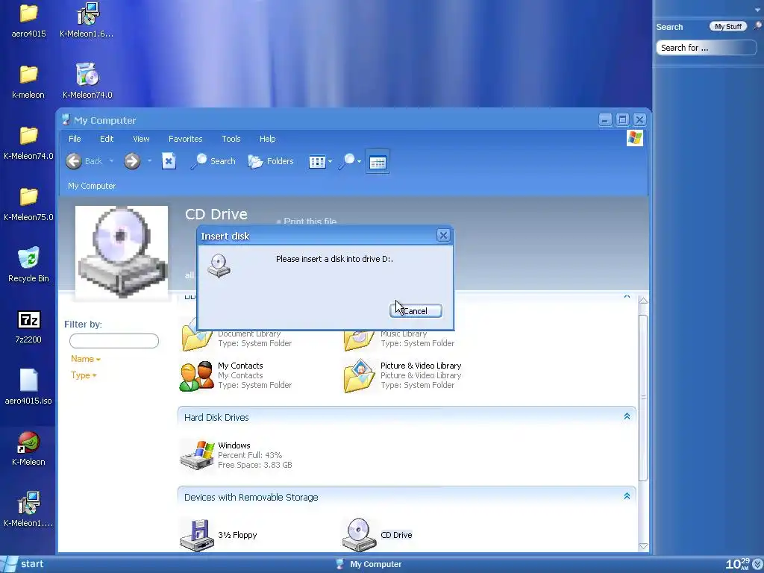This screenshot has width=764, height=573.
Task: Toggle the Folders toolbar button
Action: [271, 161]
